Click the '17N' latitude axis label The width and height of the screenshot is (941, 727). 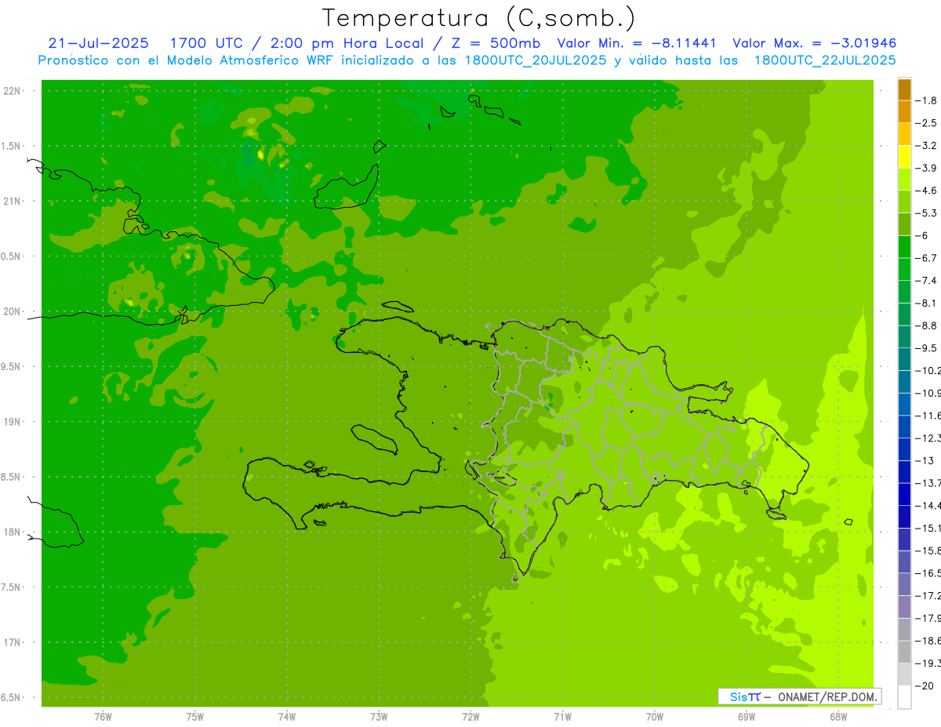[12, 642]
